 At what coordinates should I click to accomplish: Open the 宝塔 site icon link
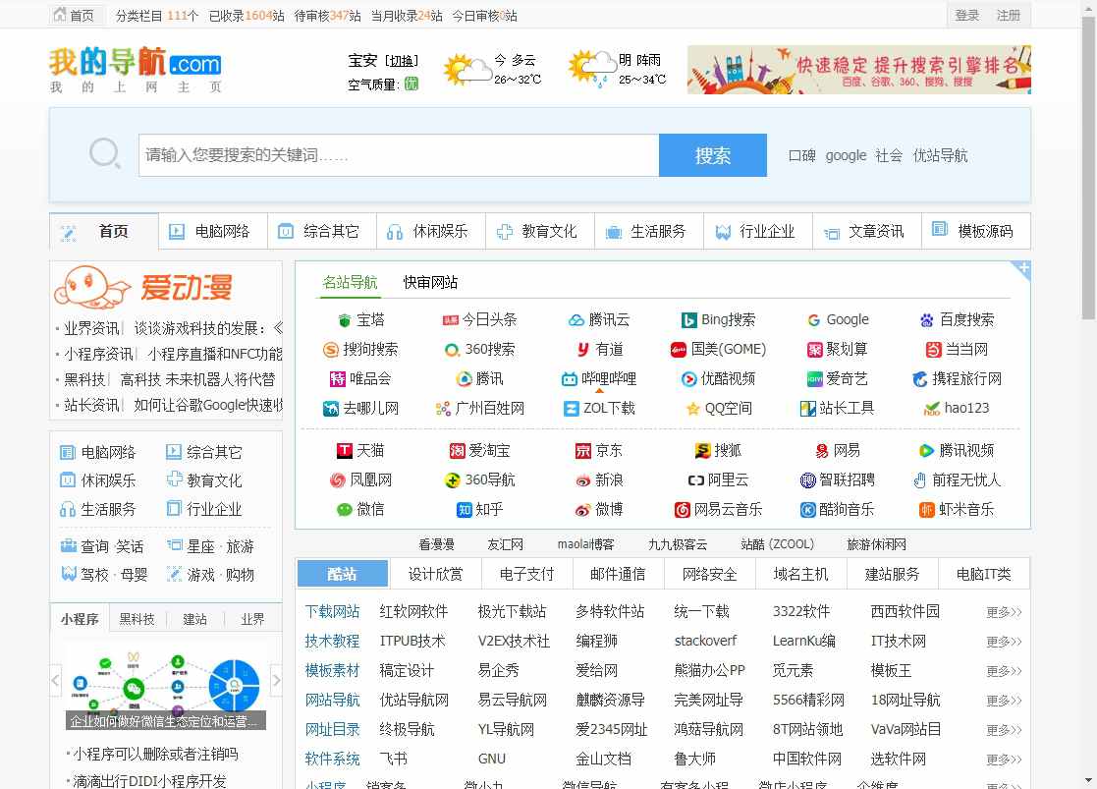pyautogui.click(x=344, y=320)
